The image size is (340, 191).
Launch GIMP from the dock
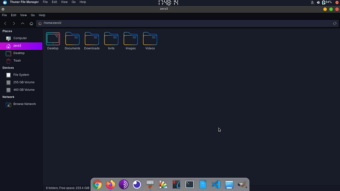click(242, 185)
